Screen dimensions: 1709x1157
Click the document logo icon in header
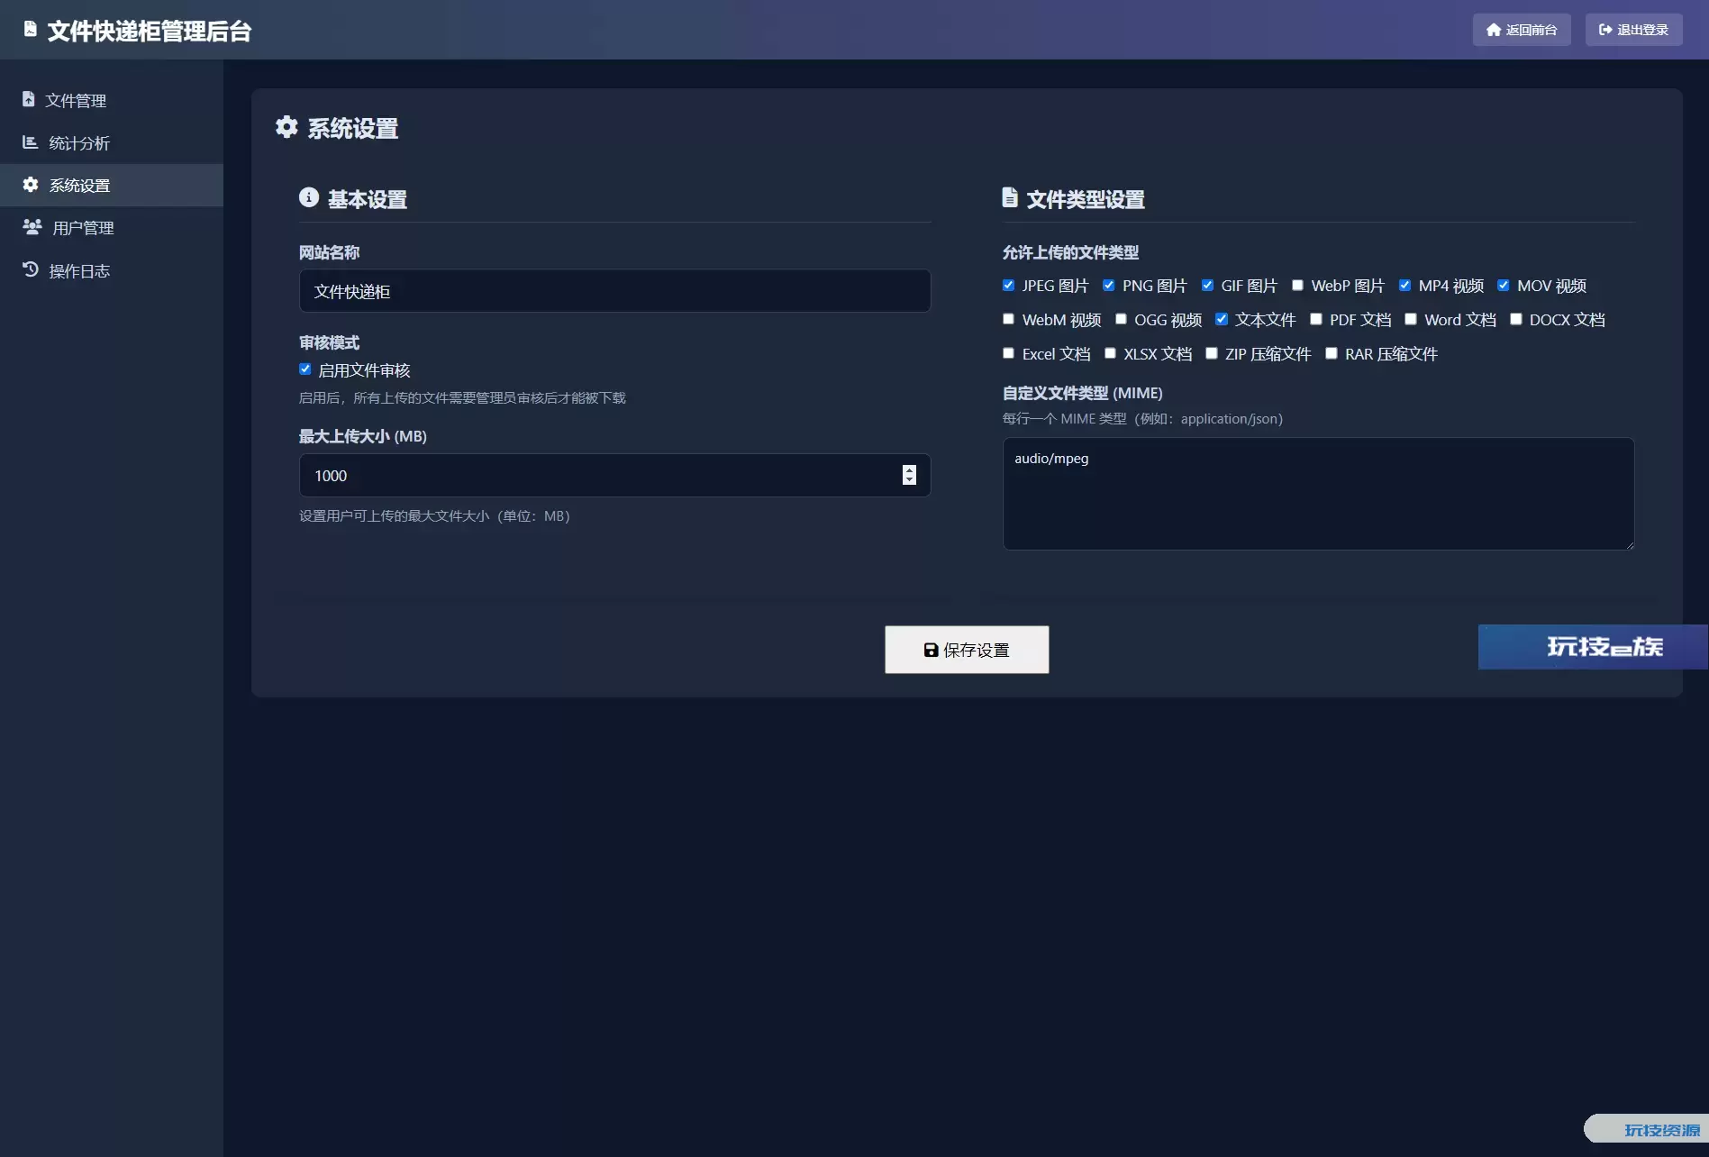pyautogui.click(x=31, y=29)
